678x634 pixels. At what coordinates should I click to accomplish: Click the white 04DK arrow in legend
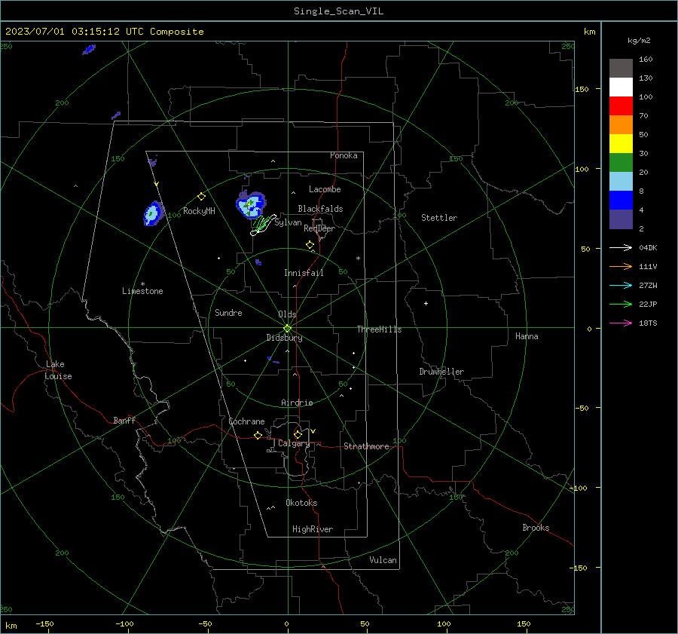coord(621,248)
